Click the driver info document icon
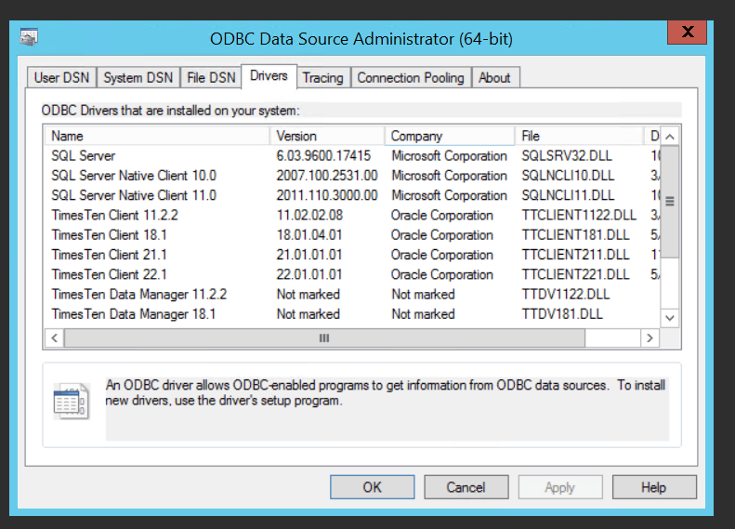 (72, 402)
